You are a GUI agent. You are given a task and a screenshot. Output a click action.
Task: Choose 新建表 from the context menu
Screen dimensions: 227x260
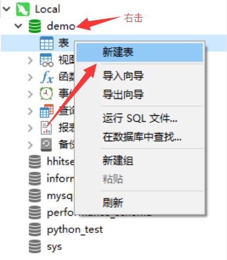[x=140, y=52]
